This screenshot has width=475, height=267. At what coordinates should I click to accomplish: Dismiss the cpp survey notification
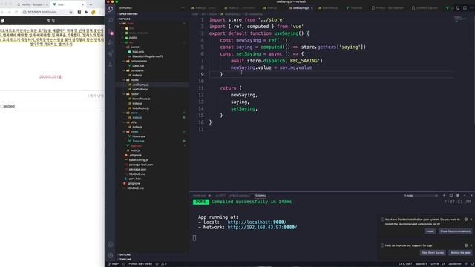pos(471,245)
